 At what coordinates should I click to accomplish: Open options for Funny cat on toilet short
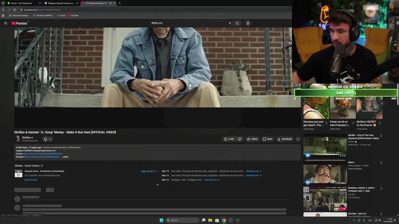pos(353,123)
